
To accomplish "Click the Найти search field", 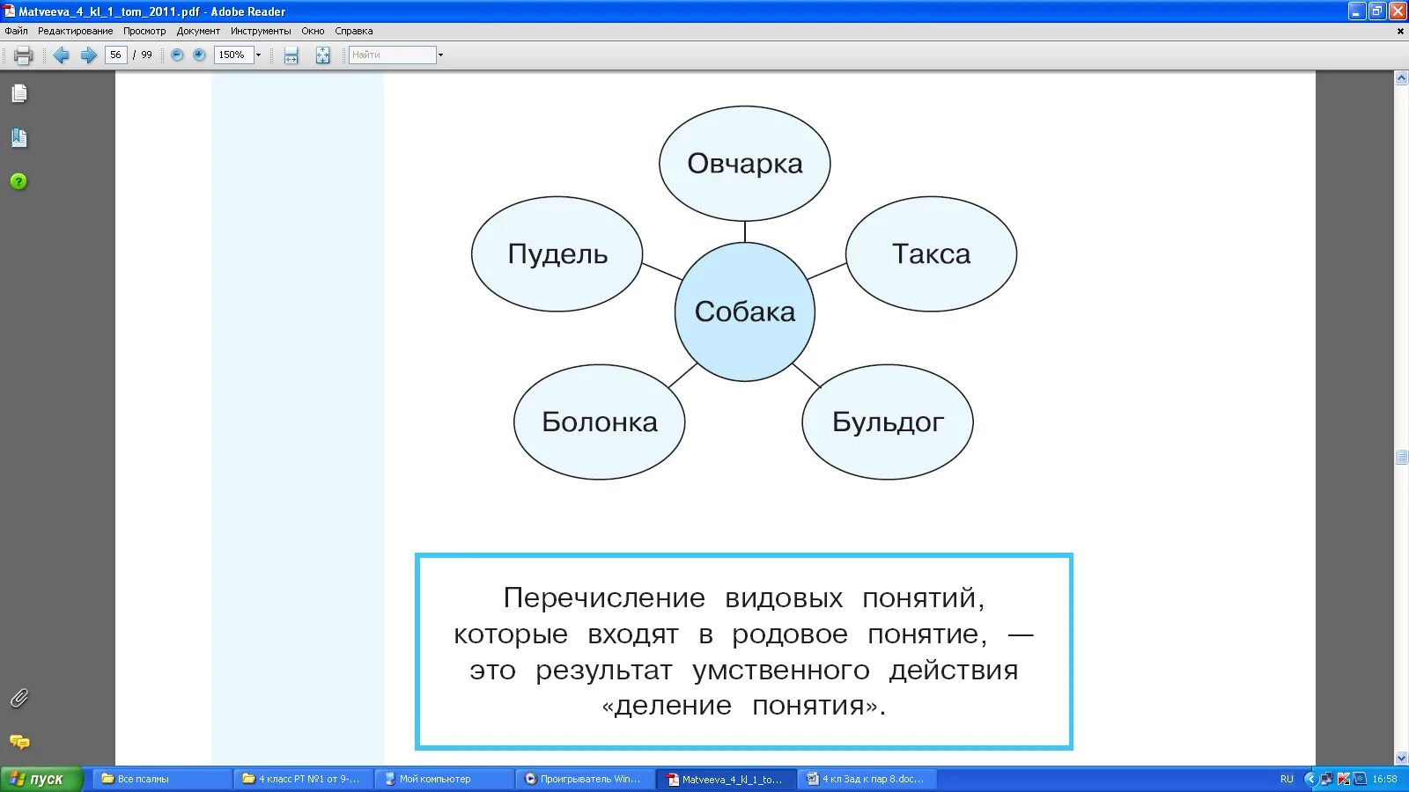I will pyautogui.click(x=393, y=55).
